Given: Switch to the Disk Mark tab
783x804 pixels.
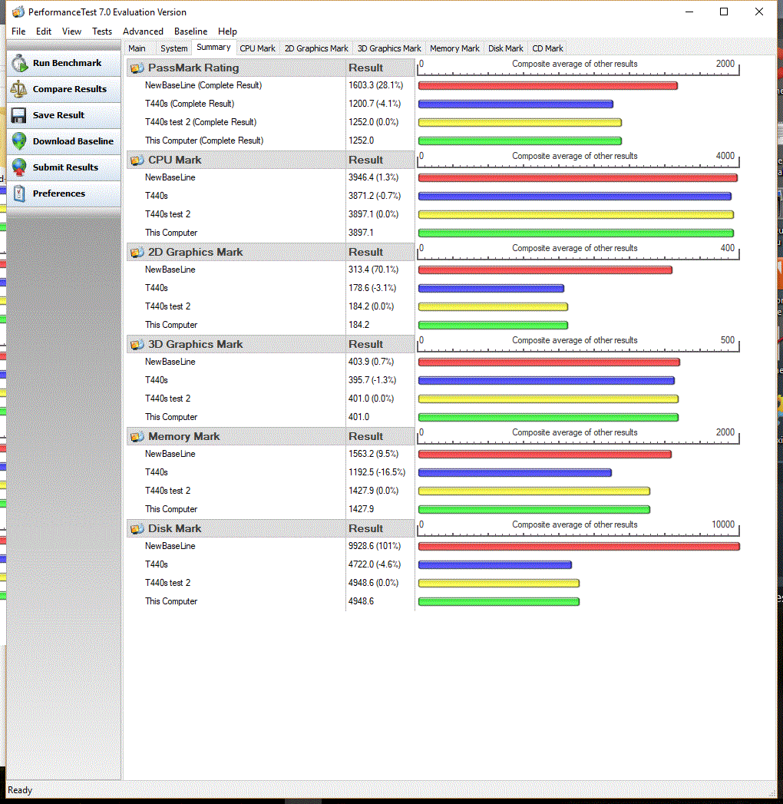Looking at the screenshot, I should click(505, 48).
